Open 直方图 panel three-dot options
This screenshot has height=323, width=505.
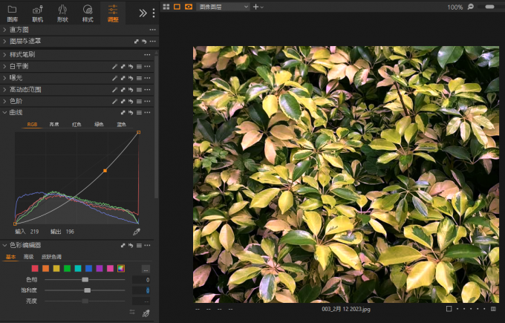click(x=153, y=30)
